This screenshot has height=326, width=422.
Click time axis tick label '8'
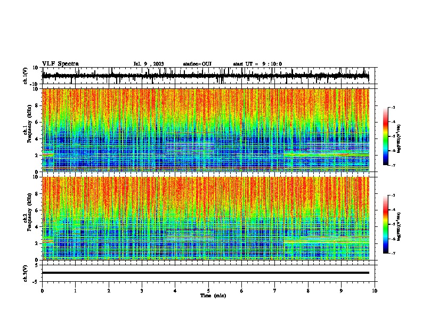[308, 291]
